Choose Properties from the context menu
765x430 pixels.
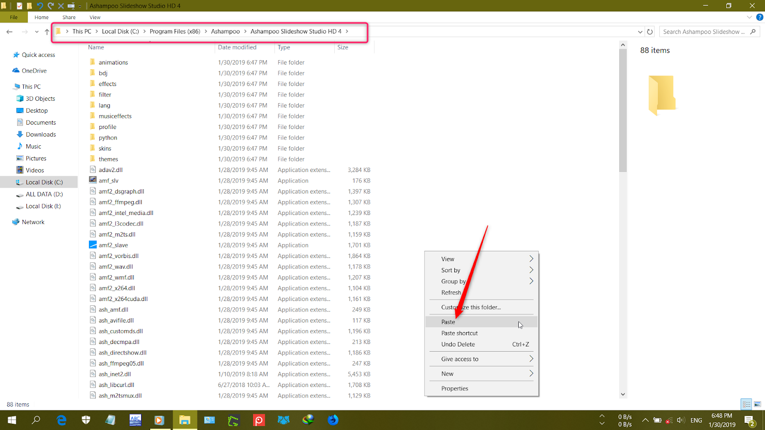click(x=481, y=388)
